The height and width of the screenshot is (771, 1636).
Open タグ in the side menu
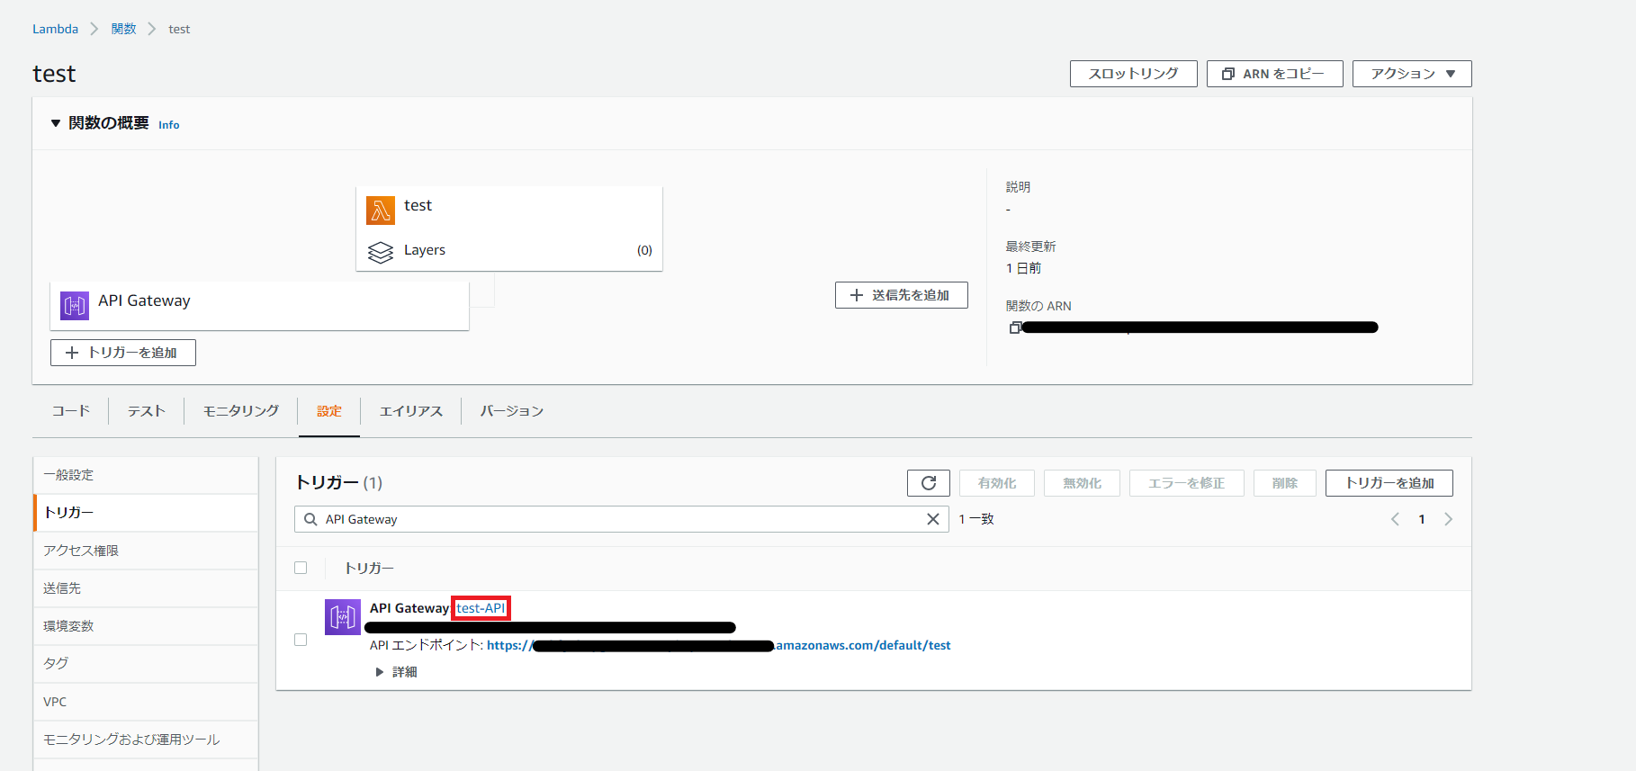click(146, 664)
